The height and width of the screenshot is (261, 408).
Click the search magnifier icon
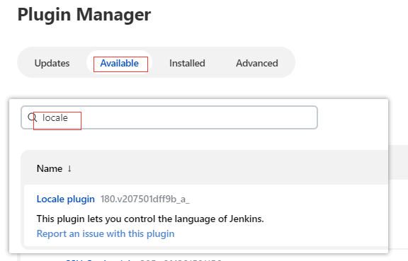point(33,117)
